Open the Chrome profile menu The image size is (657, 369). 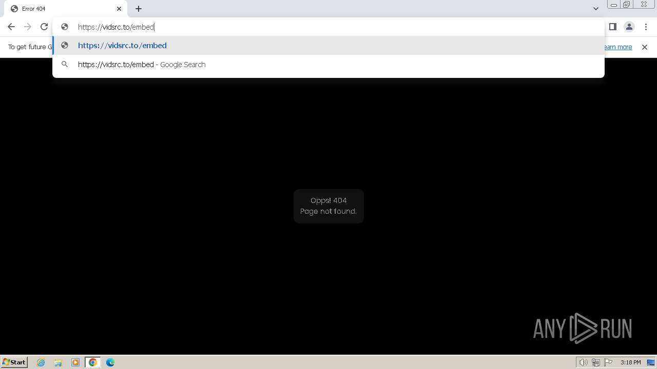[629, 27]
